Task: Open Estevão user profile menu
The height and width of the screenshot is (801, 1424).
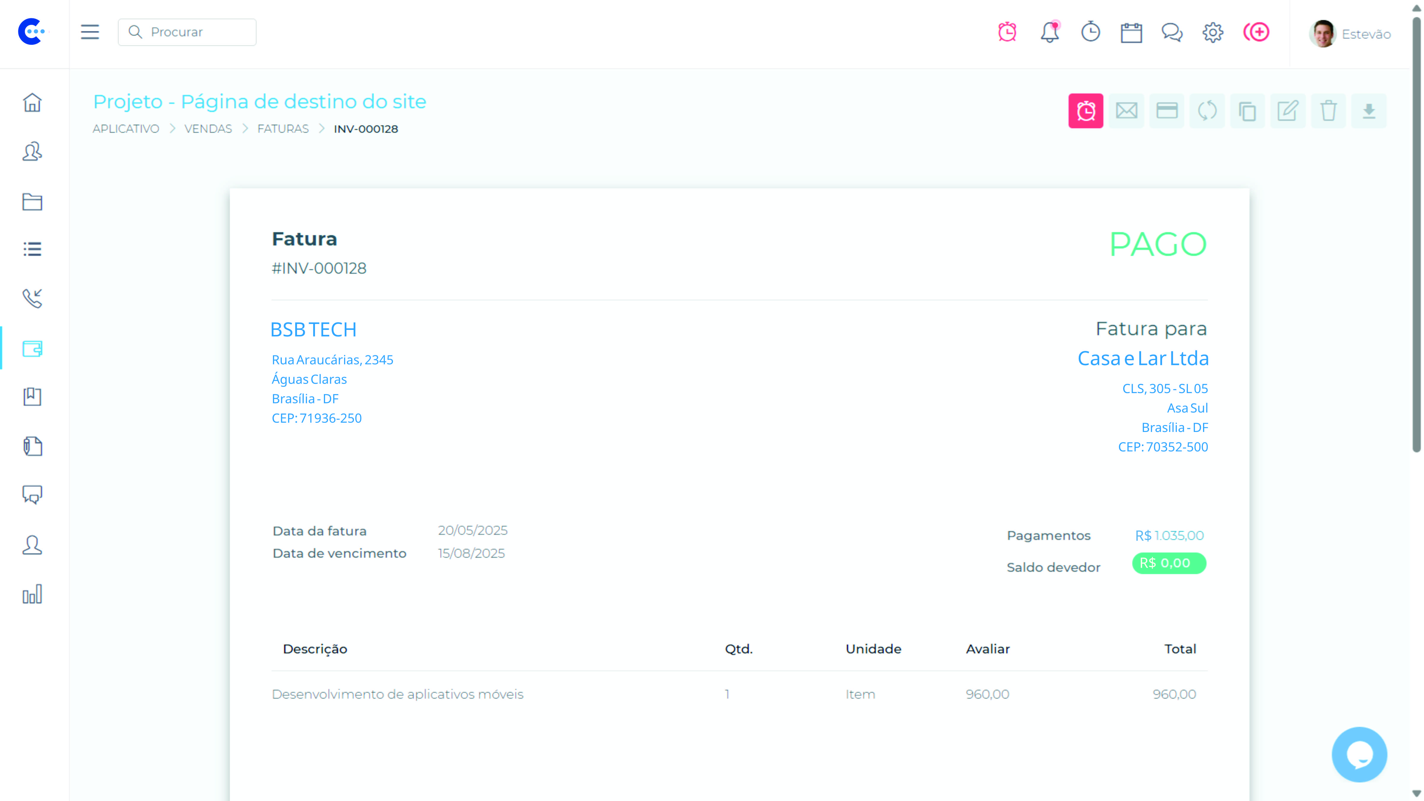Action: click(x=1349, y=34)
